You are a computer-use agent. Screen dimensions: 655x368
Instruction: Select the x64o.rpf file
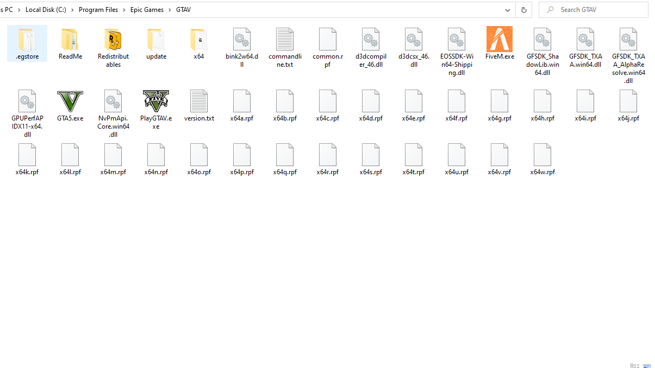tap(199, 159)
